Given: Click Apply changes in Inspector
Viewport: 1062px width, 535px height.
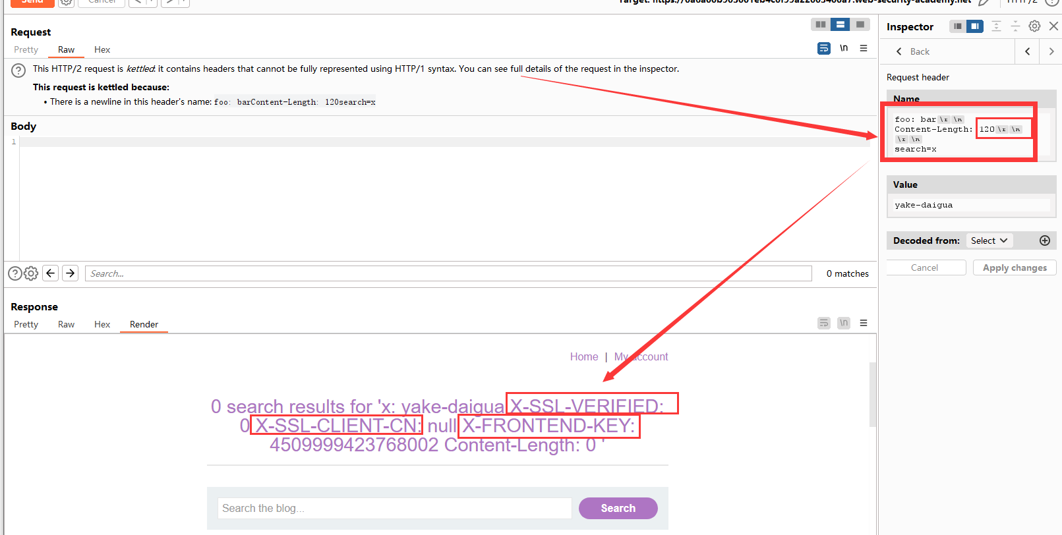Looking at the screenshot, I should click(x=1015, y=267).
